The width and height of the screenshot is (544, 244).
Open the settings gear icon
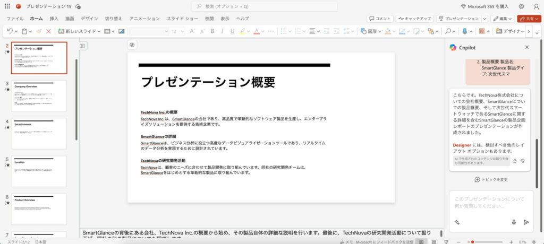click(522, 6)
